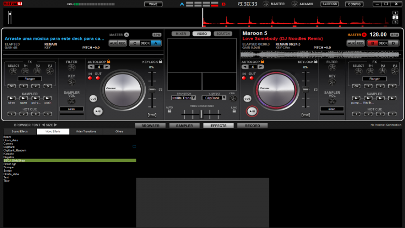Adjust the left deck pitch slider
This screenshot has width=405, height=228.
tap(152, 90)
